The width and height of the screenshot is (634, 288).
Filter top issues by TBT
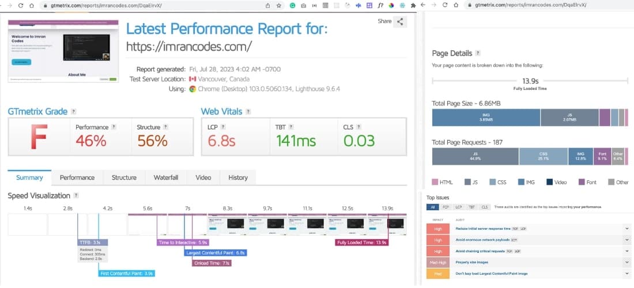471,207
